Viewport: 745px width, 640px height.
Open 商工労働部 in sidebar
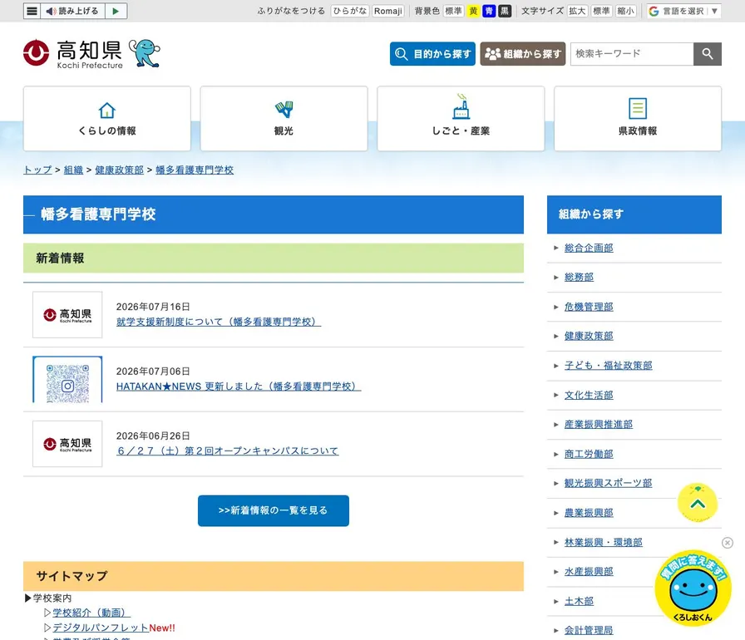point(589,454)
